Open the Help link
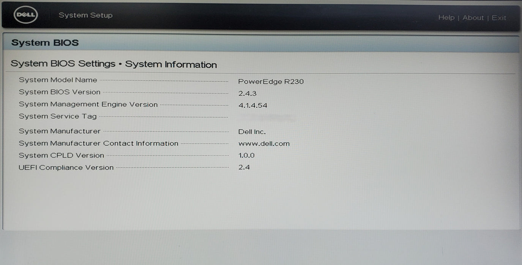This screenshot has height=265, width=522. [446, 17]
